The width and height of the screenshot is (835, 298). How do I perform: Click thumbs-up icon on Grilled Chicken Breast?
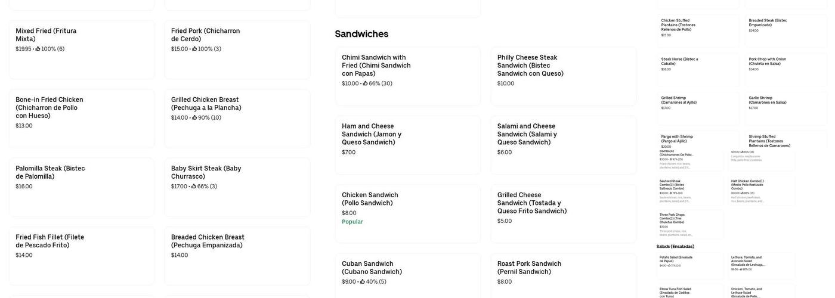pos(194,118)
